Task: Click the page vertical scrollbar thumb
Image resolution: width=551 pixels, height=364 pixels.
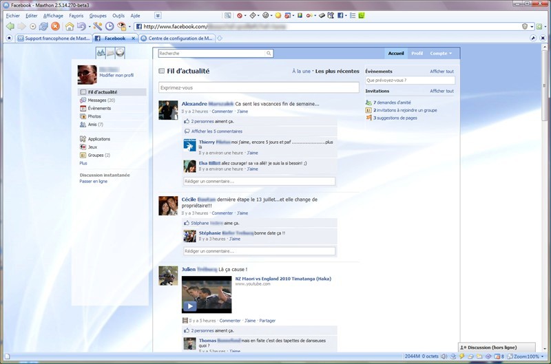Action: click(545, 86)
